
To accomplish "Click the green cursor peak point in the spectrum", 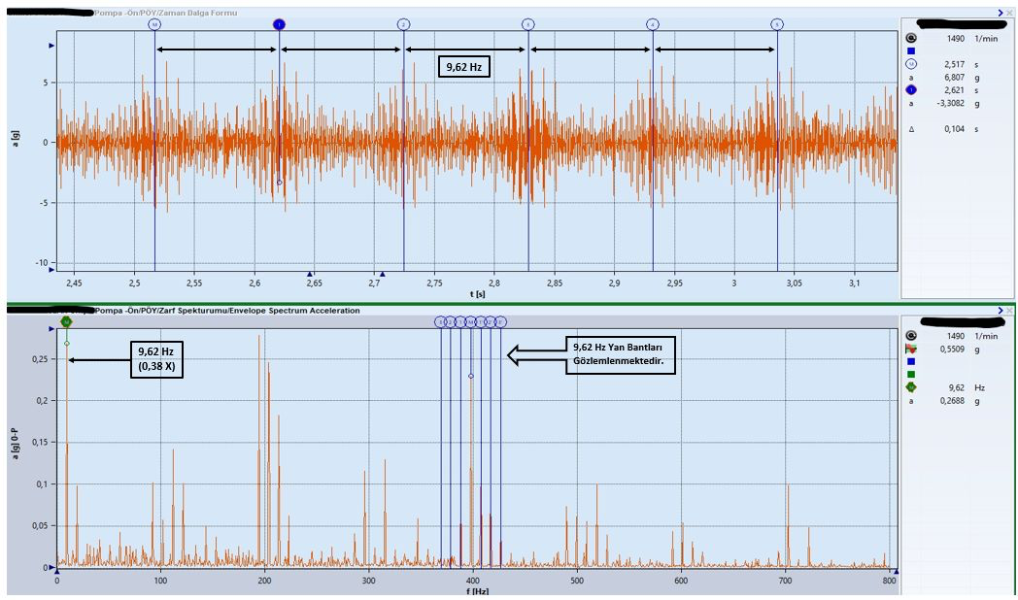I will point(67,343).
